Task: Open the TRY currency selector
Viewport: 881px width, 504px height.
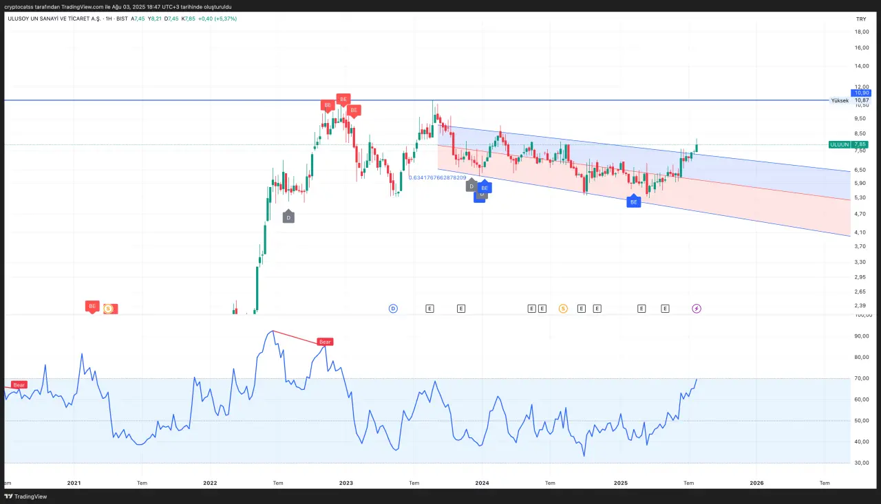Action: coord(860,19)
